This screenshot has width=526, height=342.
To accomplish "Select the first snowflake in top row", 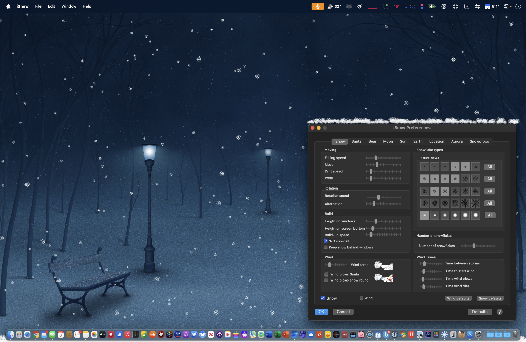I will pyautogui.click(x=424, y=167).
